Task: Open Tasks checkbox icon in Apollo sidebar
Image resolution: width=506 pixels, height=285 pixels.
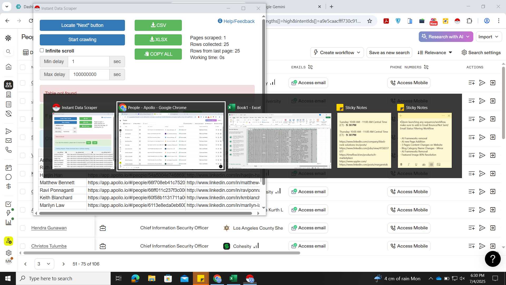Action: pos(8,204)
